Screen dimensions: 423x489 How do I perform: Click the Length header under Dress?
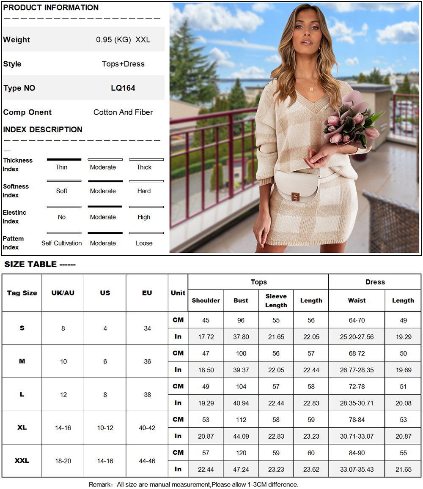(403, 301)
